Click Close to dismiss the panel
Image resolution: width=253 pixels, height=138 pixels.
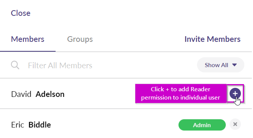pyautogui.click(x=21, y=13)
